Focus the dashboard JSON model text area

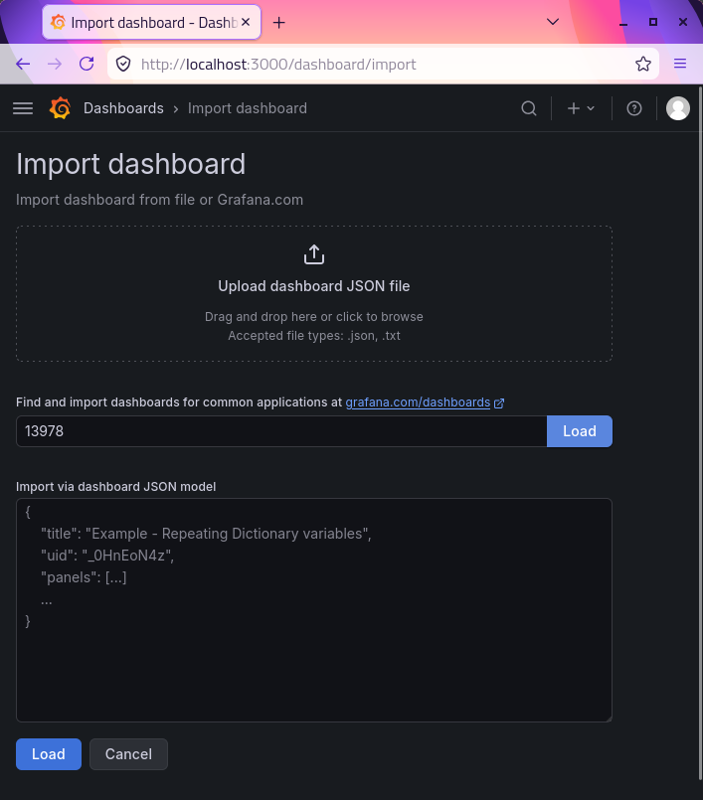314,610
